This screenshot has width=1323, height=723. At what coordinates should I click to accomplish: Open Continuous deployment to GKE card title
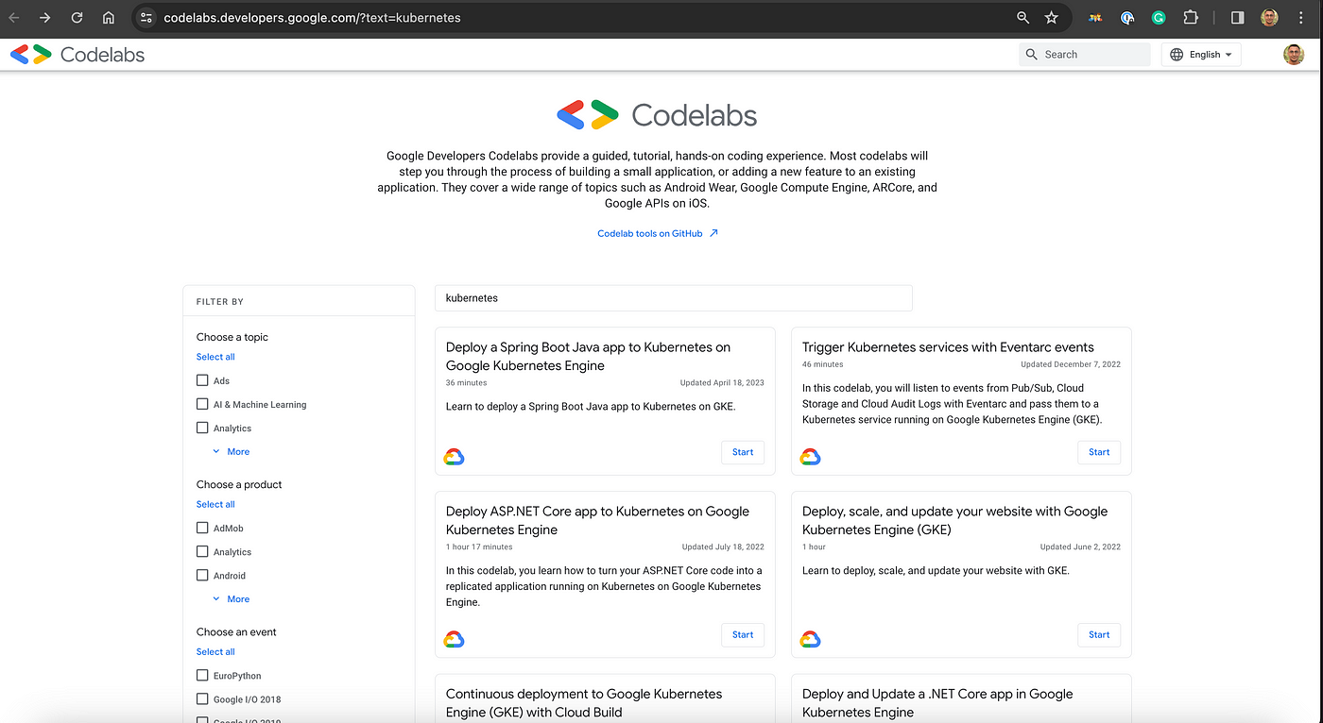click(x=584, y=703)
